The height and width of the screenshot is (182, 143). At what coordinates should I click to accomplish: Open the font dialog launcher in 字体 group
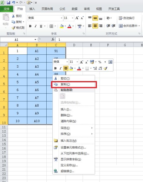tap(84, 34)
